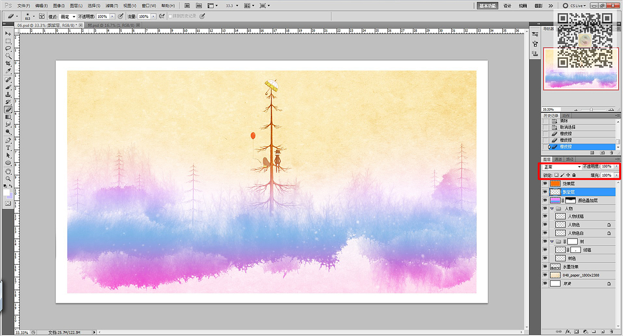
Task: Toggle Quick Mask mode
Action: pyautogui.click(x=8, y=202)
